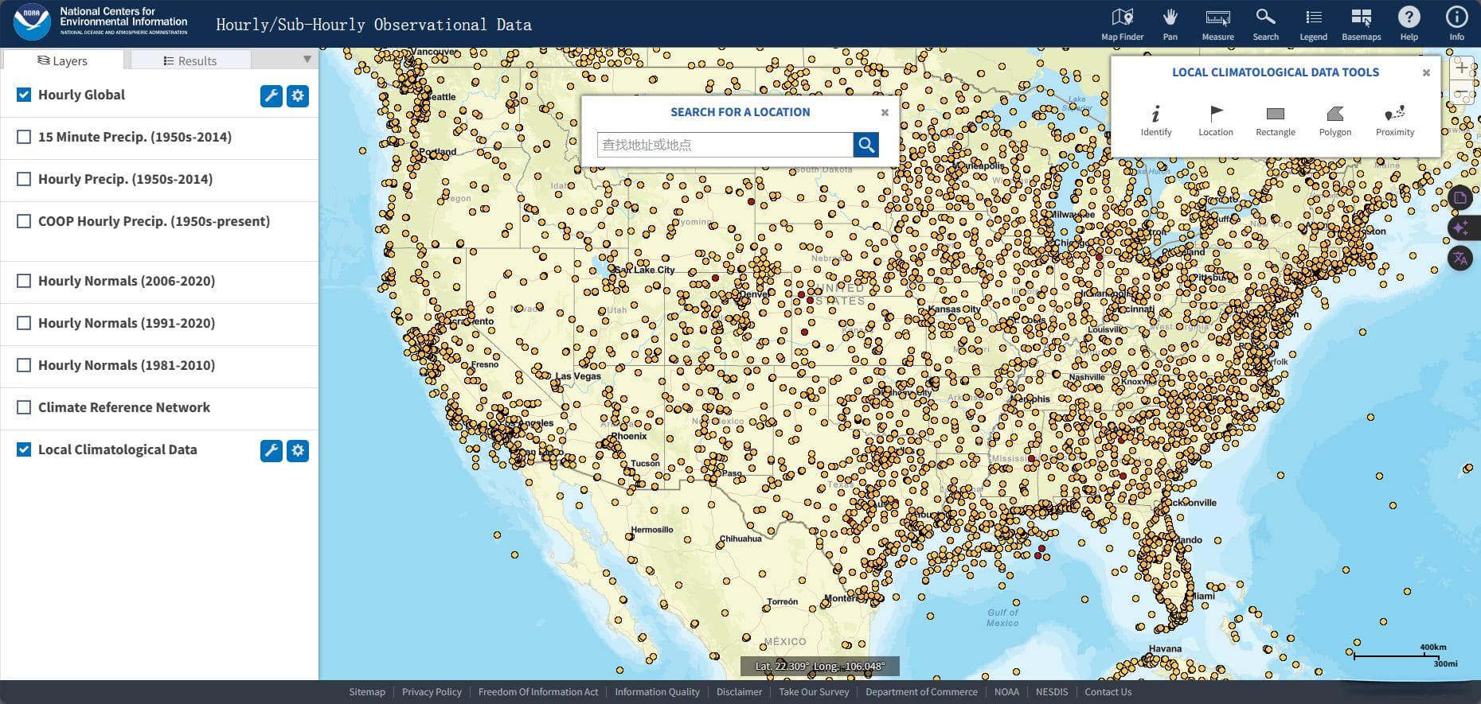Switch to the Layers tab
The width and height of the screenshot is (1481, 704).
[63, 60]
